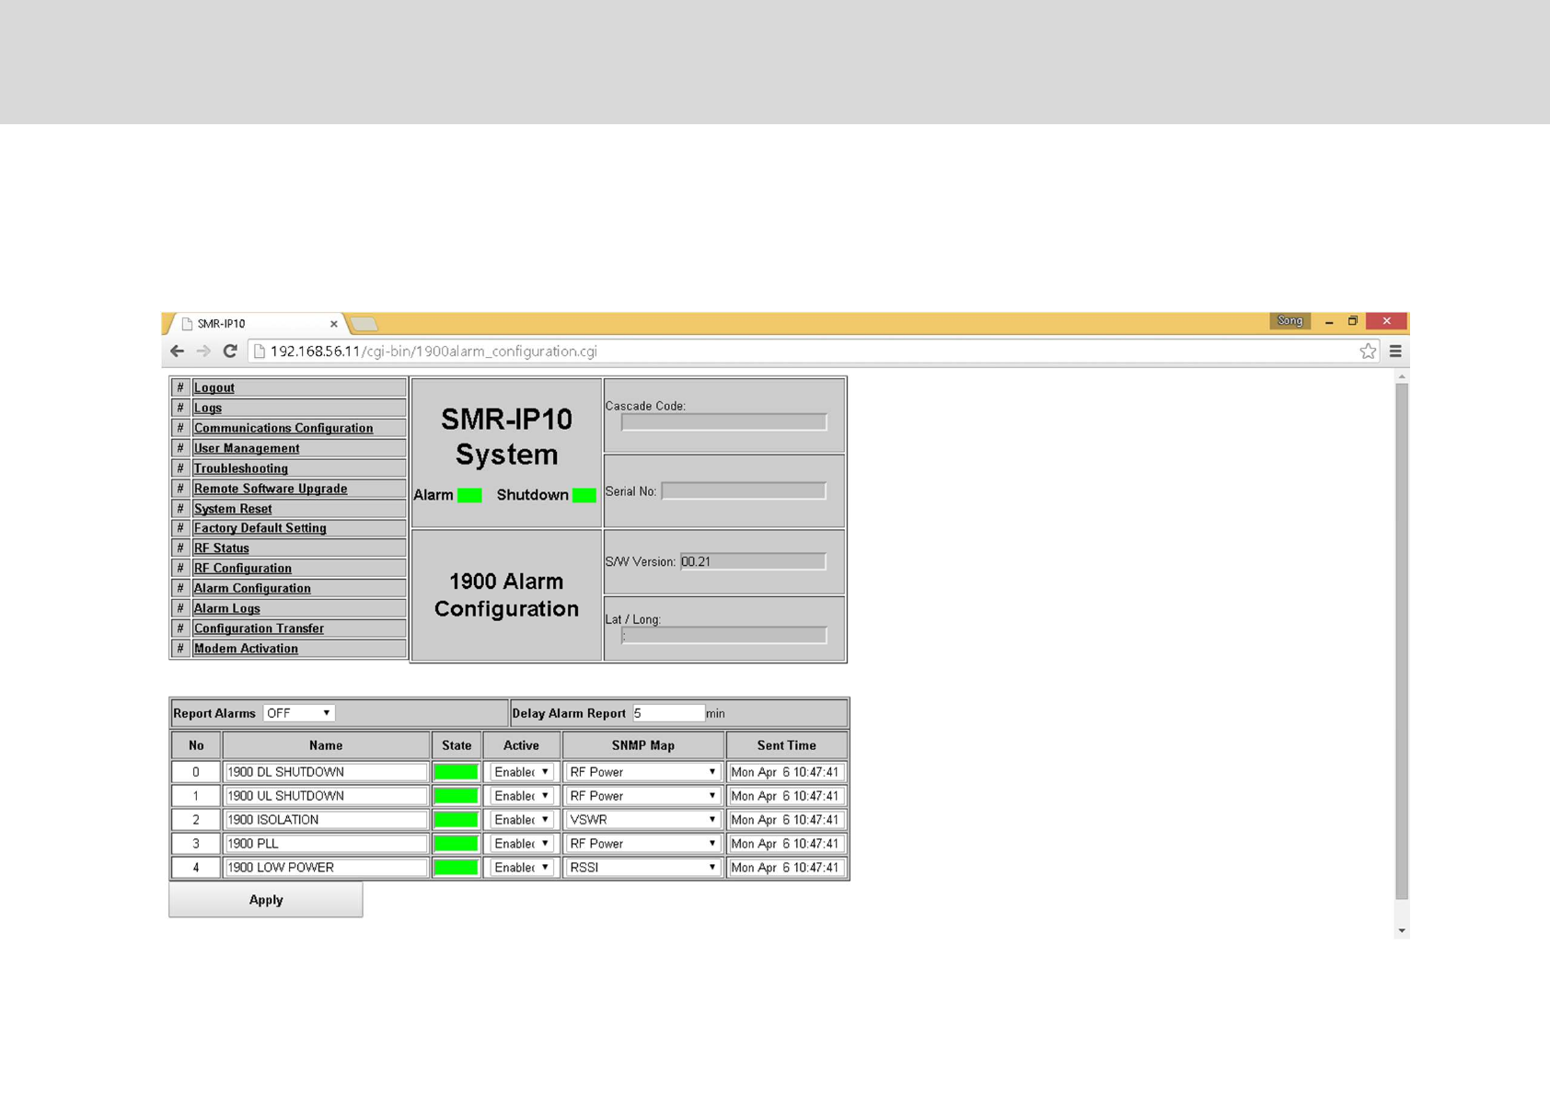Click the Song profile badge
The image size is (1550, 1095).
pos(1290,321)
